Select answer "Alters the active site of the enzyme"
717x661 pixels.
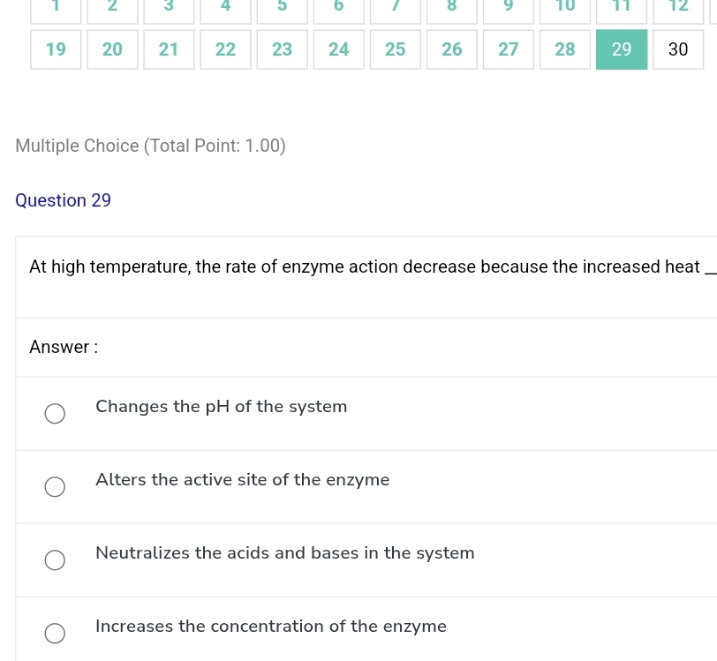pos(55,486)
